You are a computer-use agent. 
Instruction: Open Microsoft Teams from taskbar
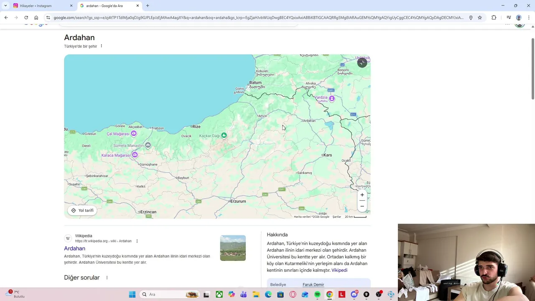(244, 294)
